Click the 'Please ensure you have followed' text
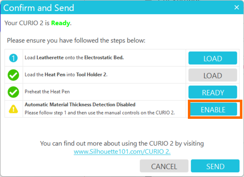Screen dimensions: 244x177 (76, 41)
